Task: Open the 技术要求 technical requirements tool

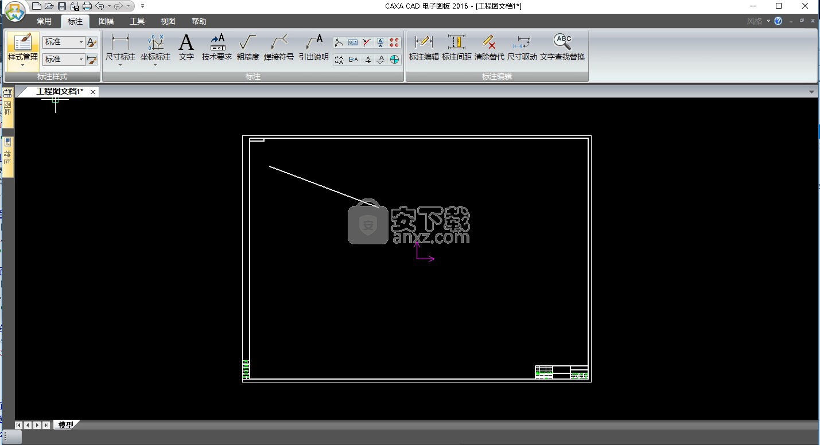Action: coord(217,47)
